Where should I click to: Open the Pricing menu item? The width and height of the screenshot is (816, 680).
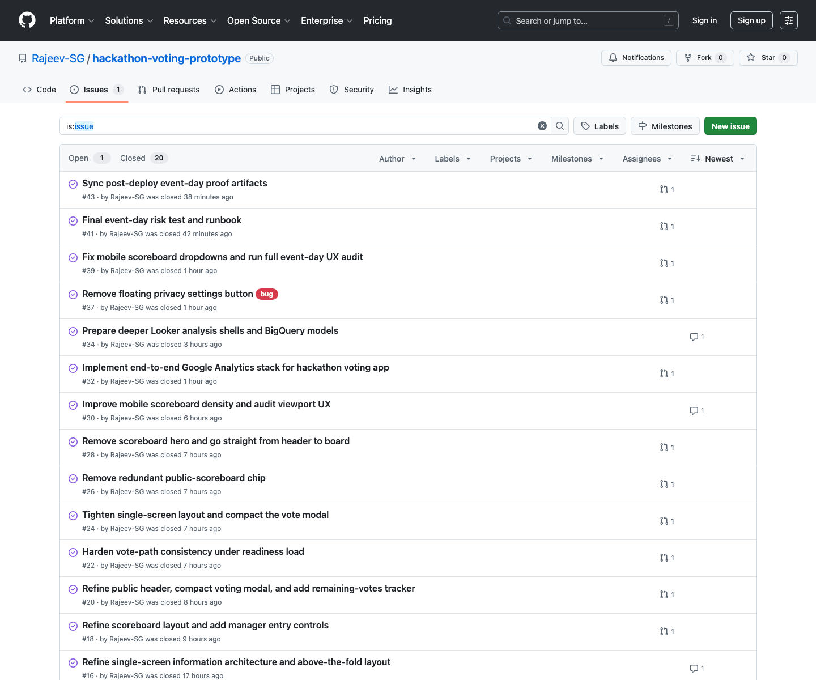click(377, 20)
